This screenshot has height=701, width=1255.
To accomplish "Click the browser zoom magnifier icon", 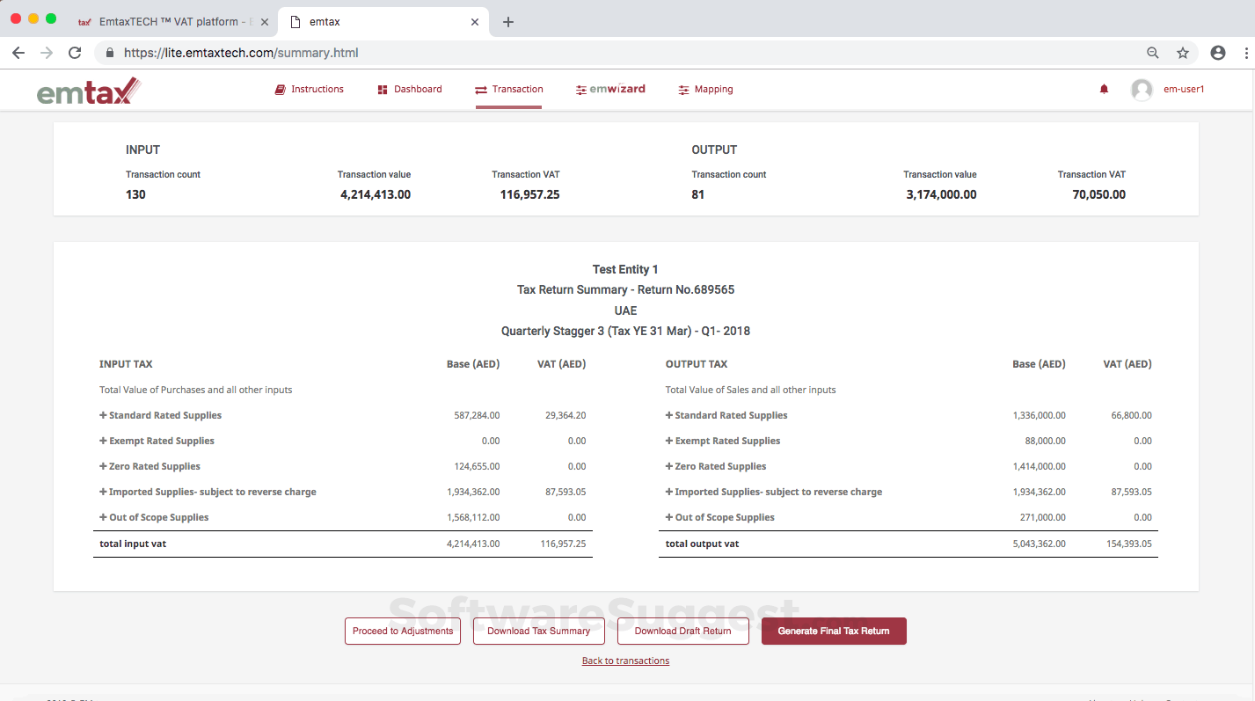I will tap(1153, 53).
